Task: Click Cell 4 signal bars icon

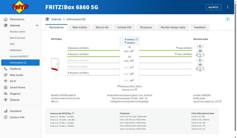Action: (132, 73)
